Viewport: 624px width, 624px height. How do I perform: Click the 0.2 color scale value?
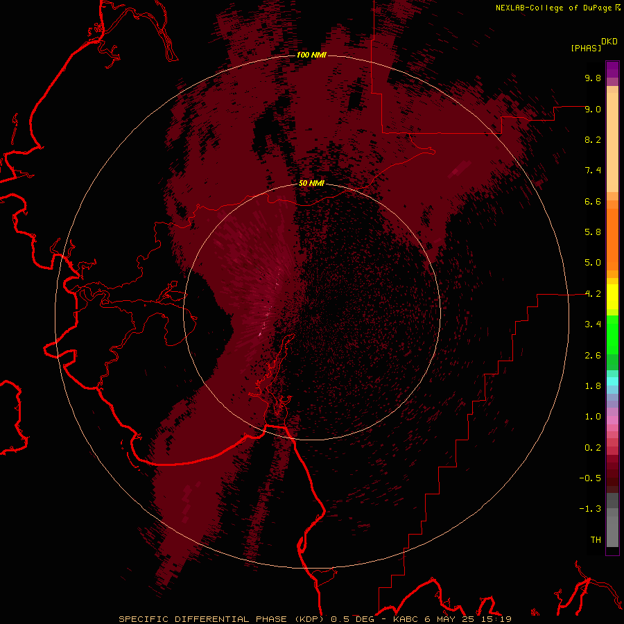point(593,447)
